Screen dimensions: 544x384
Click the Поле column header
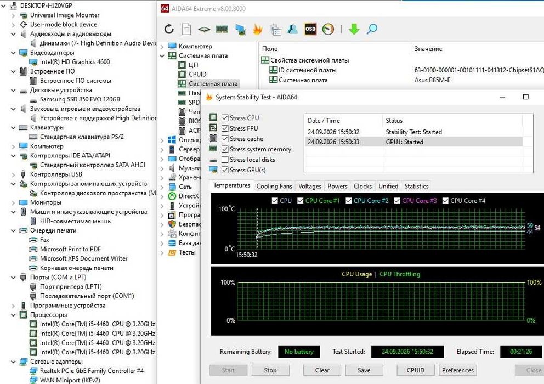click(x=335, y=49)
